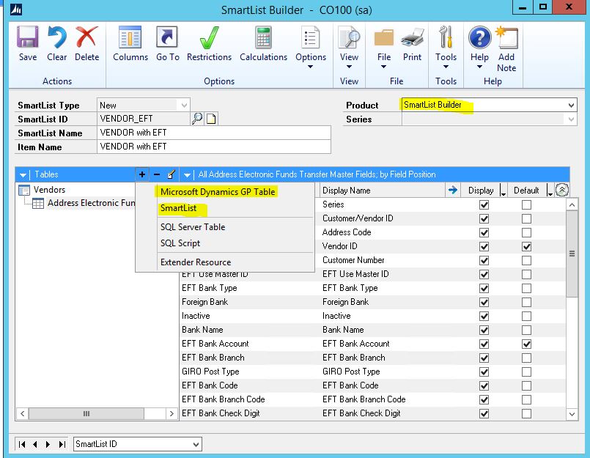The height and width of the screenshot is (458, 590).
Task: Click the note page icon beside SmartList ID
Action: coord(211,119)
